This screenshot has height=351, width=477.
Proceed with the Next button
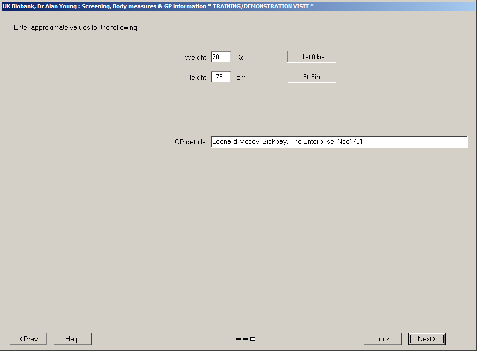pyautogui.click(x=427, y=339)
